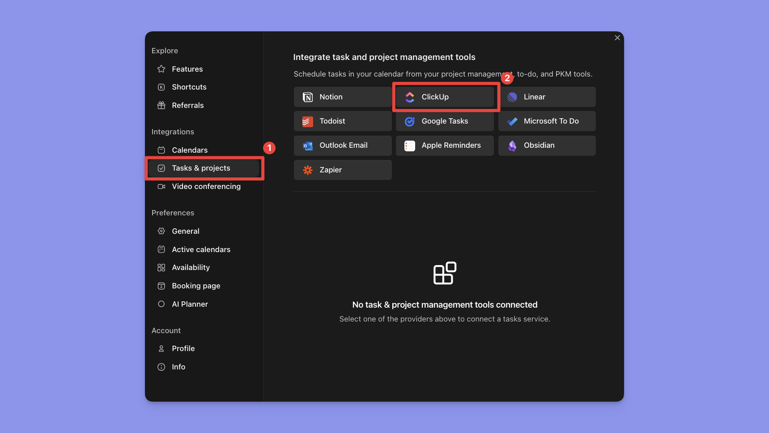Open Active calendars preferences
769x433 pixels.
tap(204, 249)
